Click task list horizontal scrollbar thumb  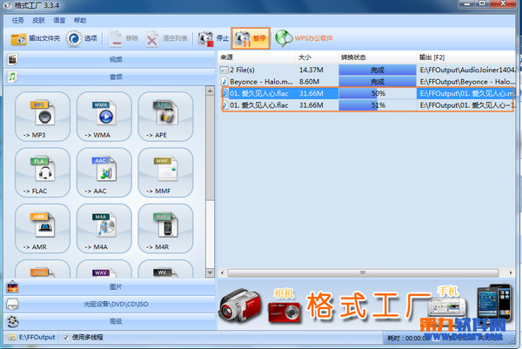363,273
